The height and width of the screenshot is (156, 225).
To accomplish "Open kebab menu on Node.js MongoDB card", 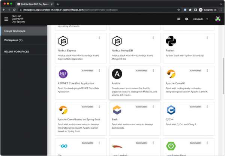I will pos(153,38).
